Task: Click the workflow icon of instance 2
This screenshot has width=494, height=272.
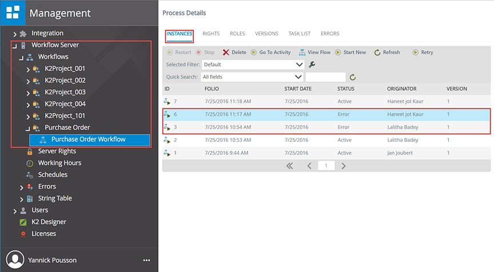Action: [167, 140]
